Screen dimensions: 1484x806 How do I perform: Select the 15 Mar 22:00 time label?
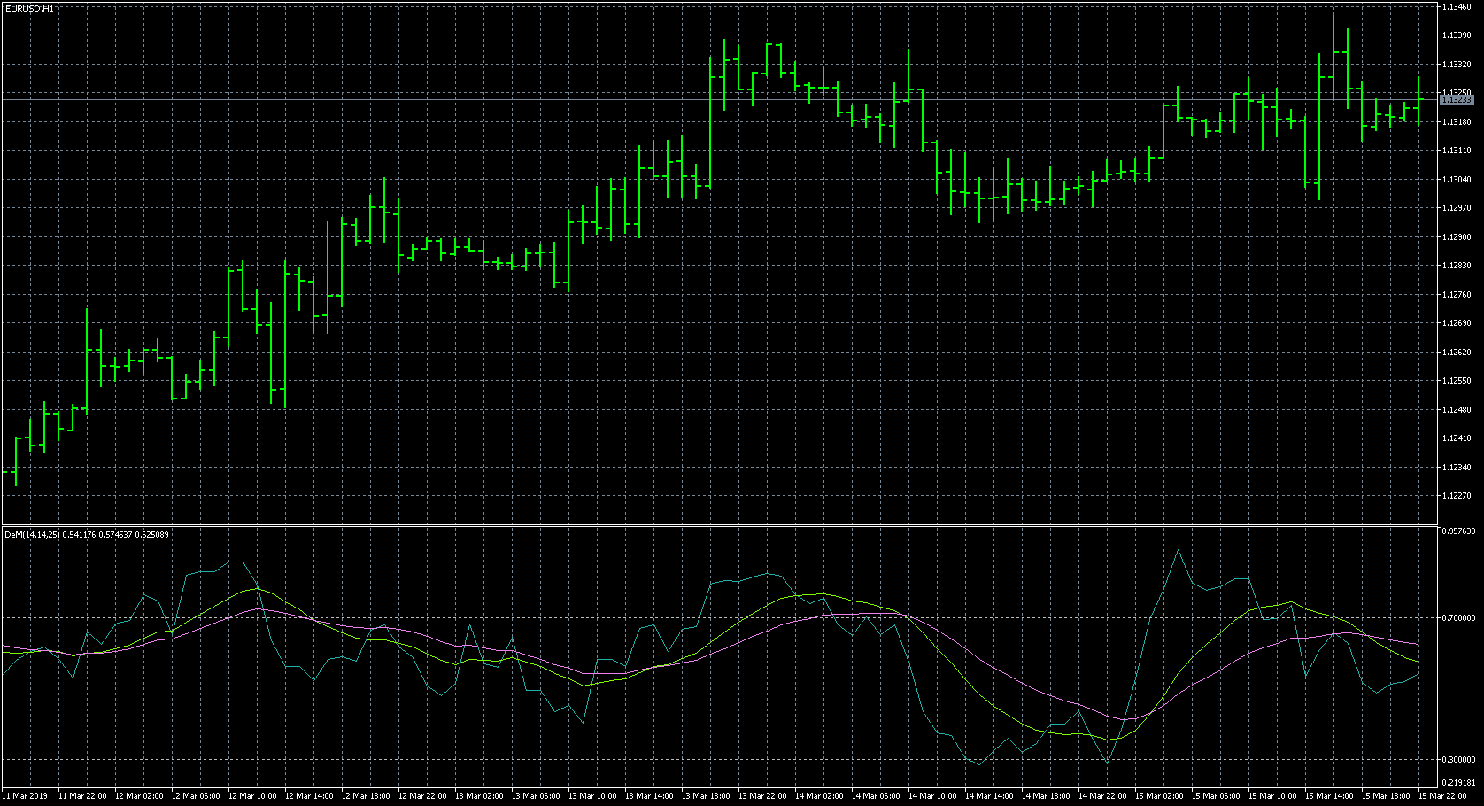tap(1442, 796)
